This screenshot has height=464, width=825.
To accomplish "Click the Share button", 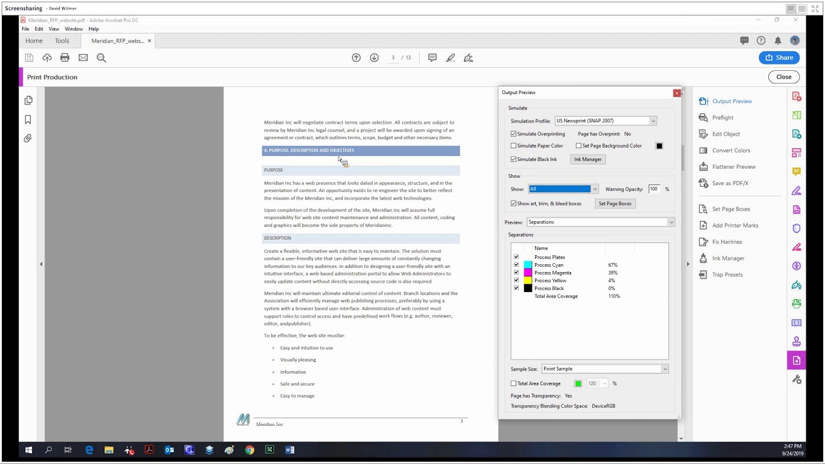I will pos(779,57).
